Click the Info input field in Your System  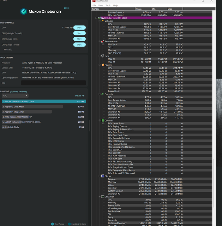click(53, 83)
